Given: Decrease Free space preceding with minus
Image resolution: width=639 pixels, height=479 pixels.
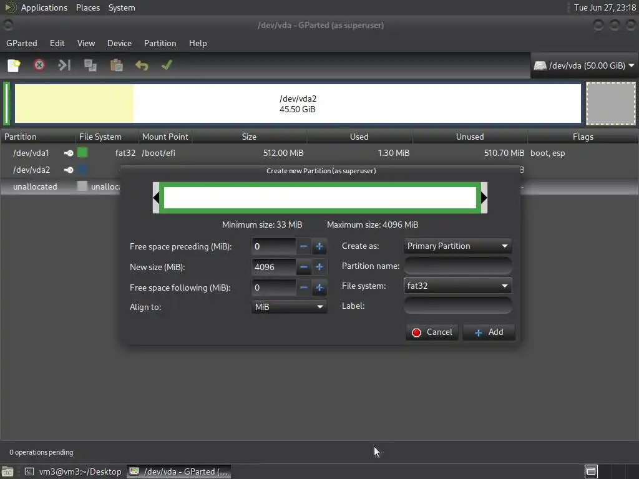Looking at the screenshot, I should [x=304, y=246].
